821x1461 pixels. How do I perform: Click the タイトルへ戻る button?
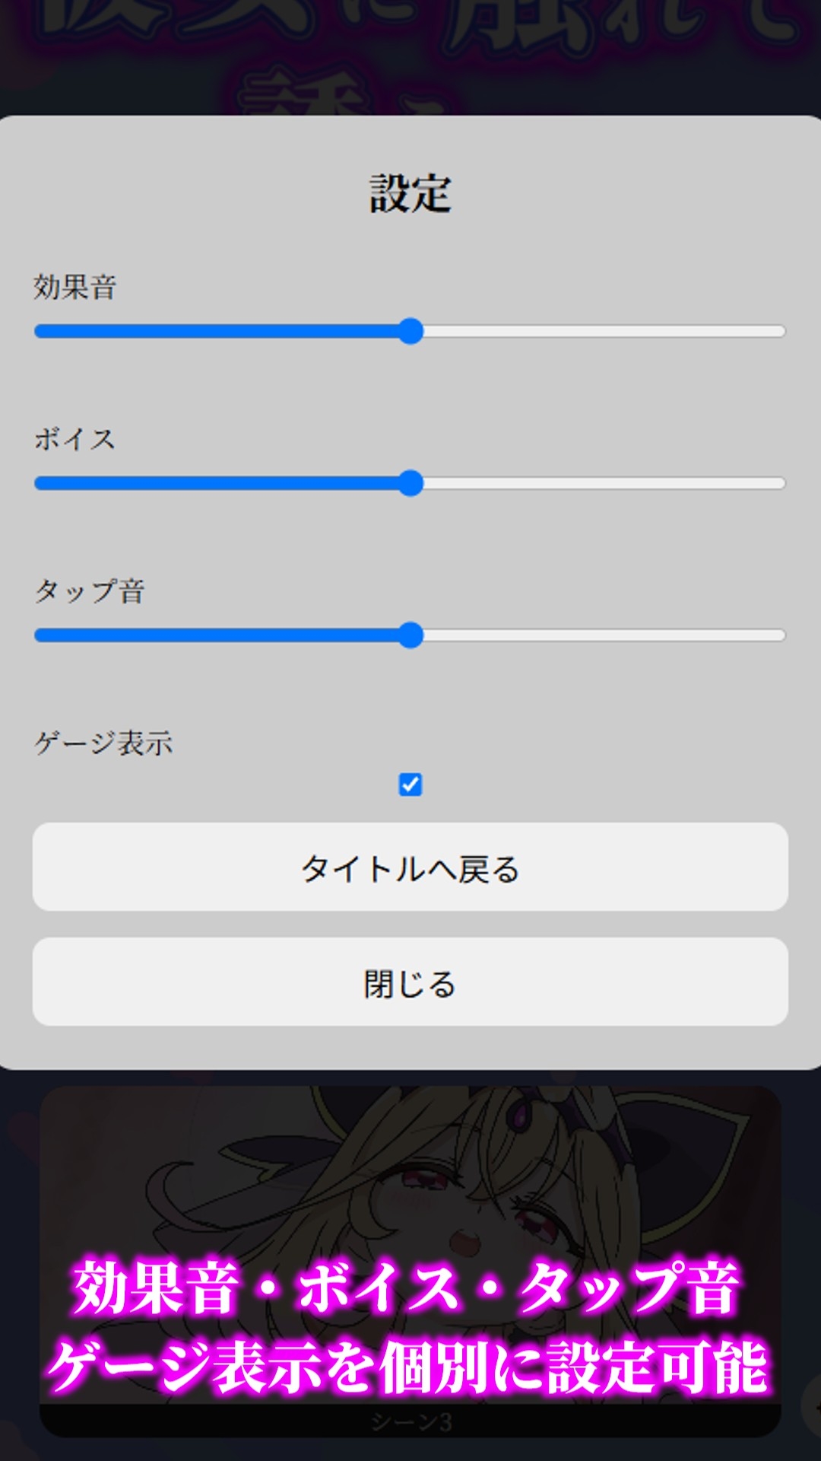pos(410,867)
